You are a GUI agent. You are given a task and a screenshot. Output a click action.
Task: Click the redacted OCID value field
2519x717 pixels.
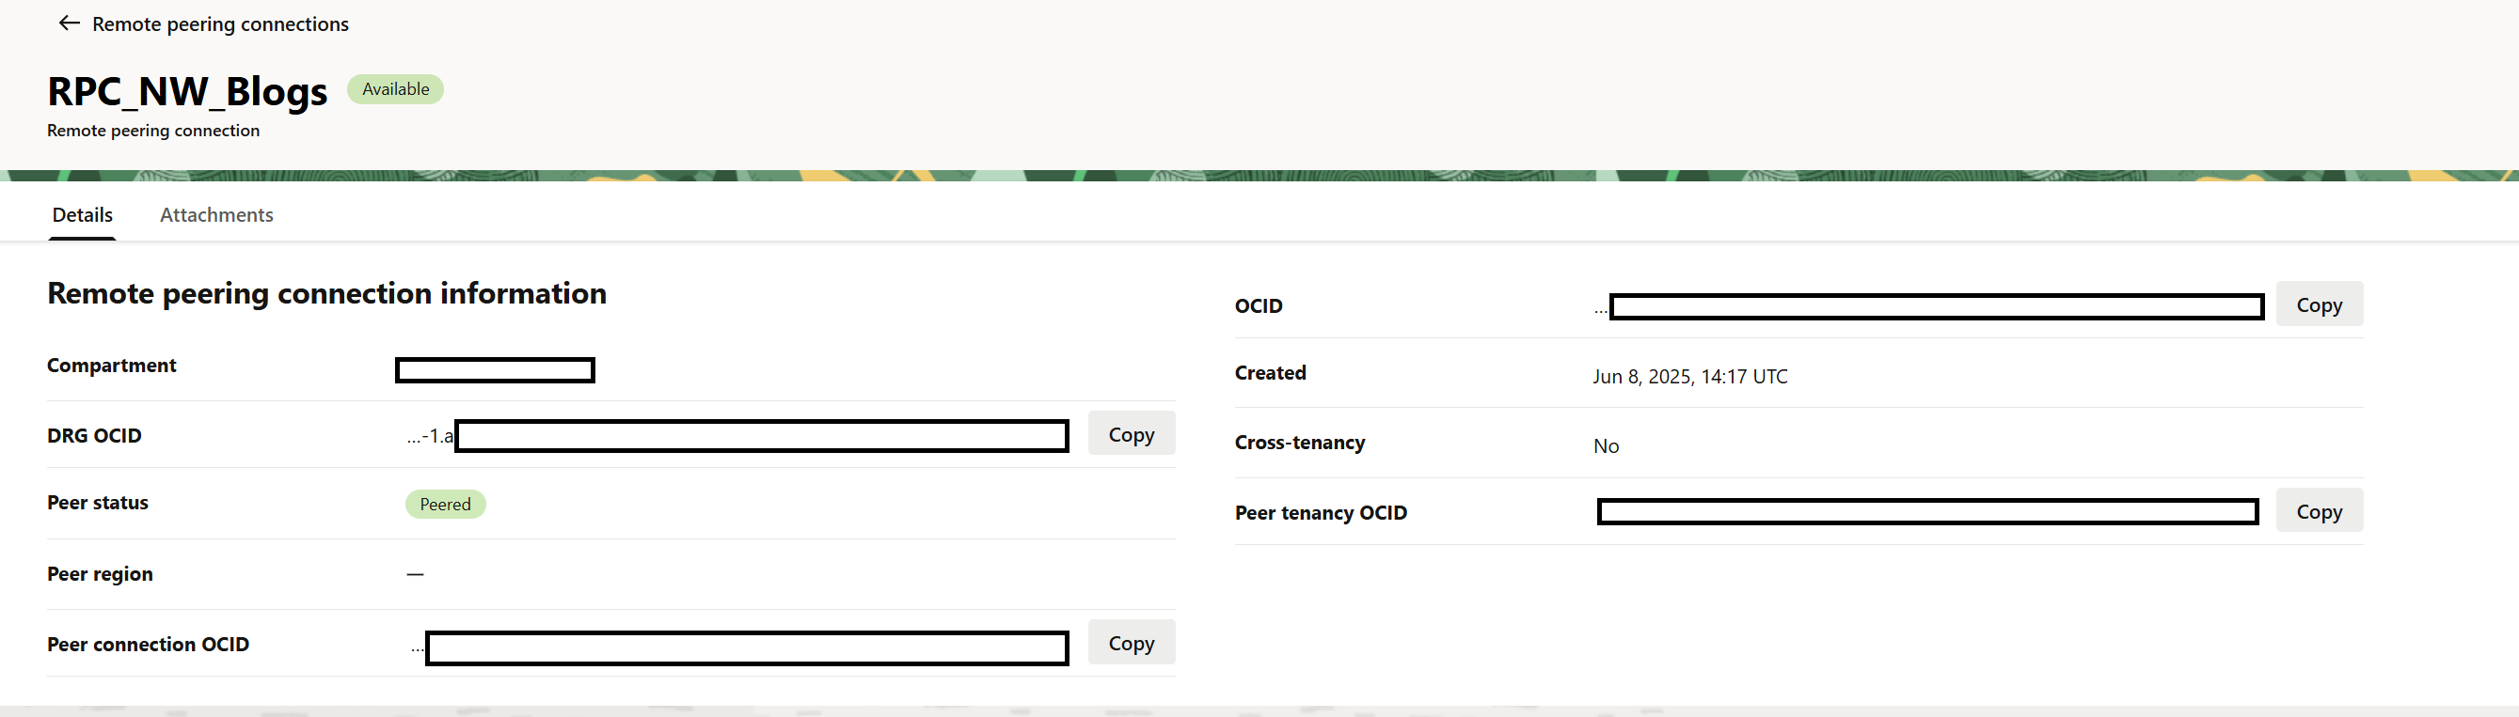pos(1936,306)
